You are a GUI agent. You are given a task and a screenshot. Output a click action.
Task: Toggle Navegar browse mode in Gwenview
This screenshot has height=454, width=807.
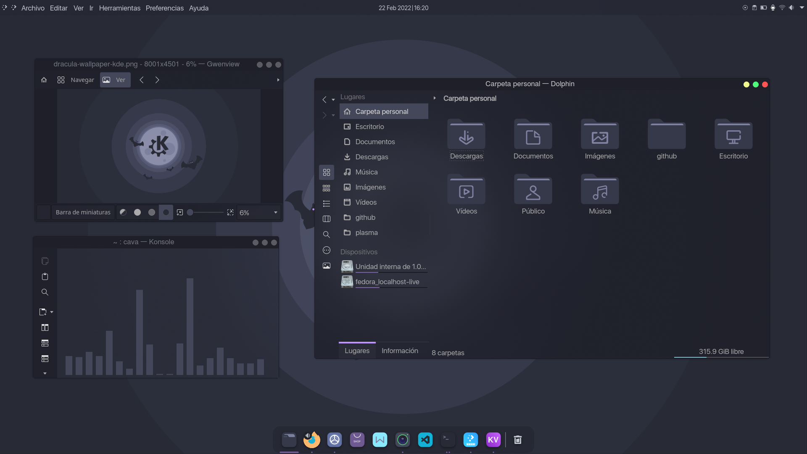pos(76,80)
